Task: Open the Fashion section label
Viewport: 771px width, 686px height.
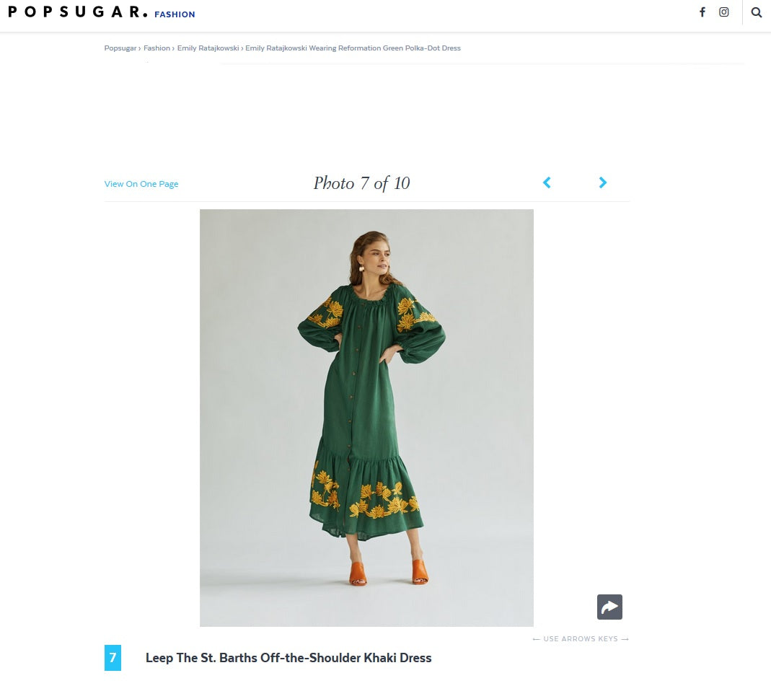Action: coord(175,14)
